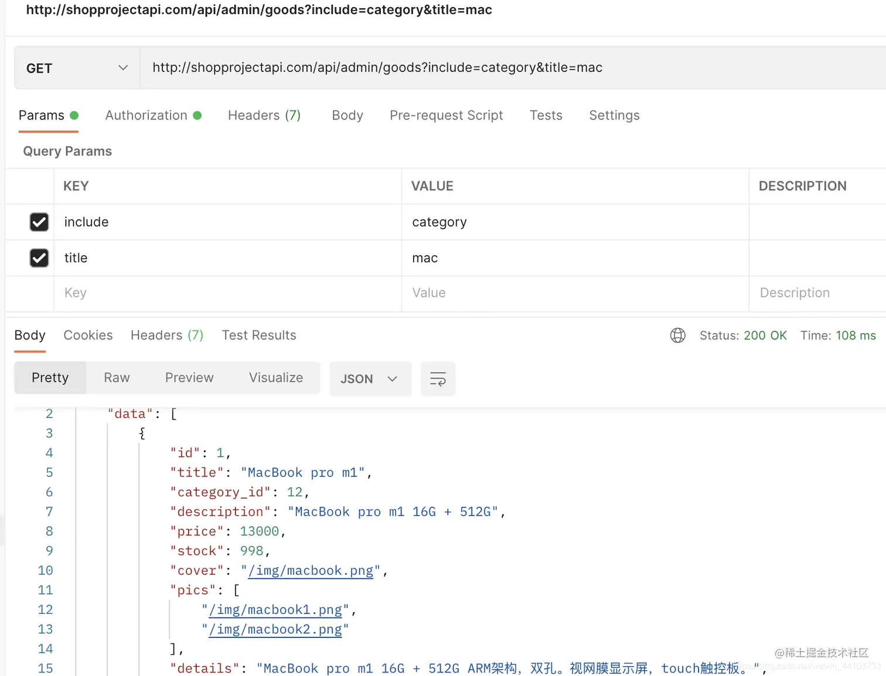Click the DESCRIPTION column header
This screenshot has height=676, width=886.
click(803, 186)
